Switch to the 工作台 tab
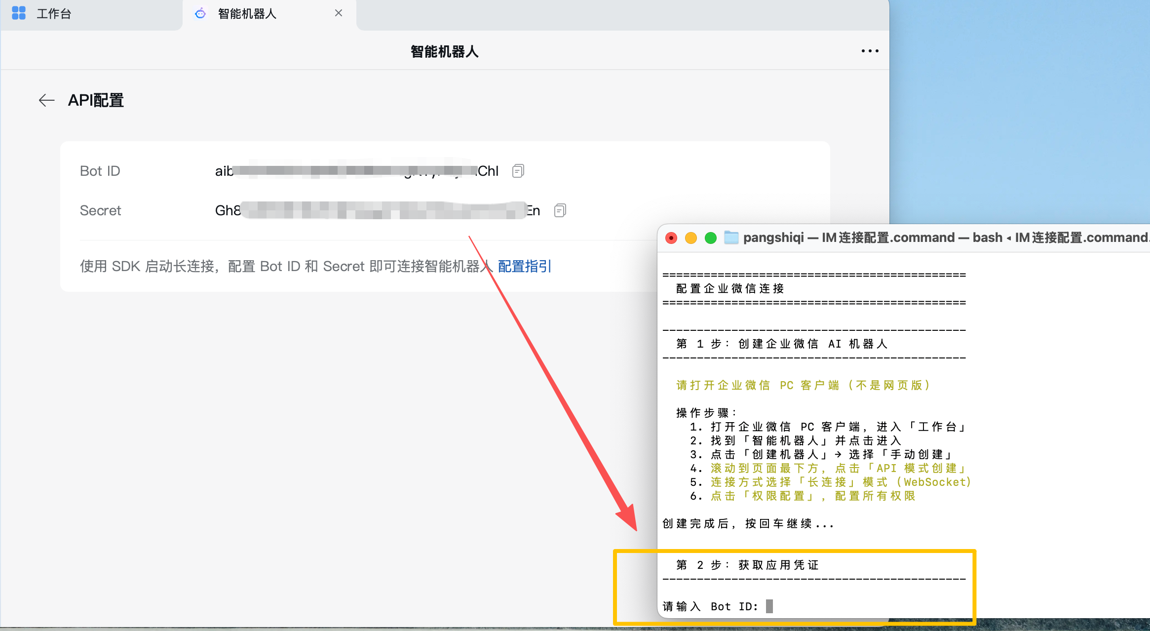The height and width of the screenshot is (631, 1150). pyautogui.click(x=54, y=13)
